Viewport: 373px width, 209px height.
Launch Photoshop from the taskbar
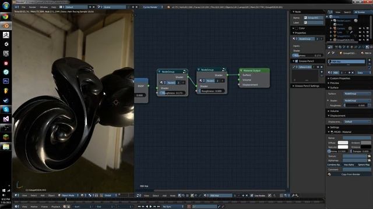pyautogui.click(x=6, y=81)
